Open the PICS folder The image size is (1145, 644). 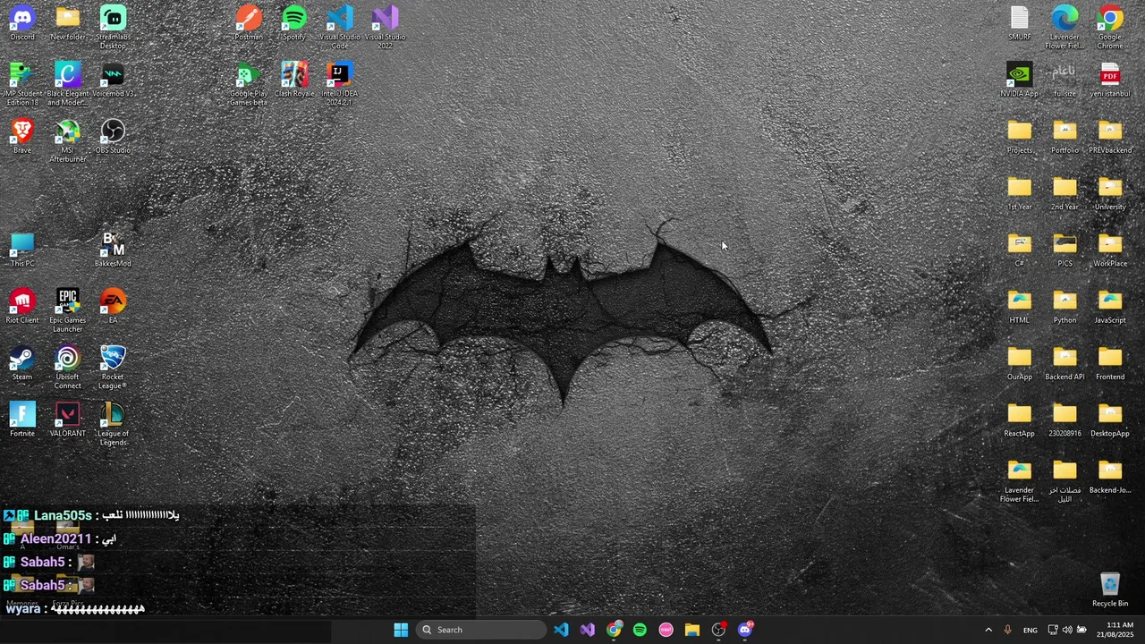click(1064, 250)
